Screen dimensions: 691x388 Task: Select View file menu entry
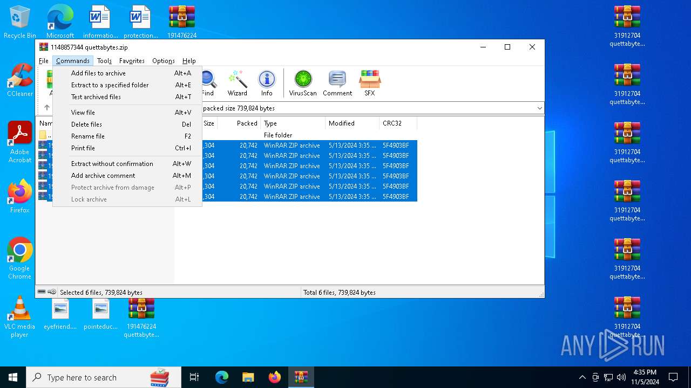click(127, 113)
